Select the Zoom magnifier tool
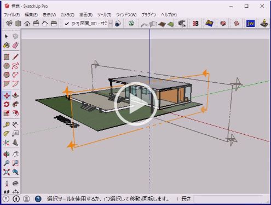Viewport: 271px width, 205px height. 7,163
